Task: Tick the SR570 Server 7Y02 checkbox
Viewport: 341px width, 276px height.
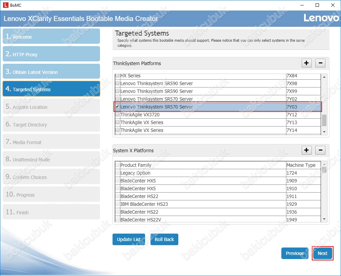Action: click(117, 99)
